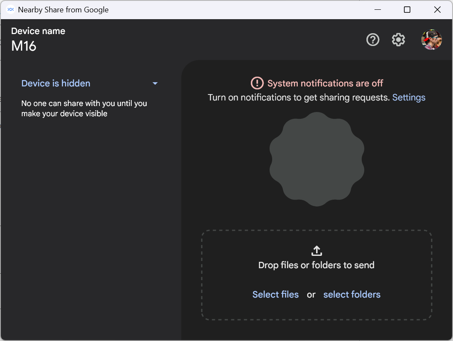Image resolution: width=453 pixels, height=341 pixels.
Task: Click the scalloped gray device shape
Action: pyautogui.click(x=317, y=159)
